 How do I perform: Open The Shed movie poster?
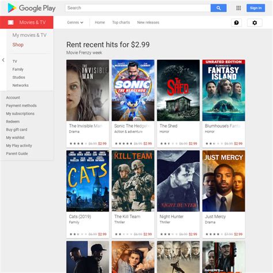(x=178, y=90)
